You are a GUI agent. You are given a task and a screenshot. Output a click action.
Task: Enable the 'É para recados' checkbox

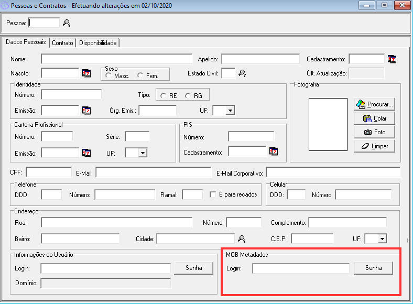tap(213, 194)
